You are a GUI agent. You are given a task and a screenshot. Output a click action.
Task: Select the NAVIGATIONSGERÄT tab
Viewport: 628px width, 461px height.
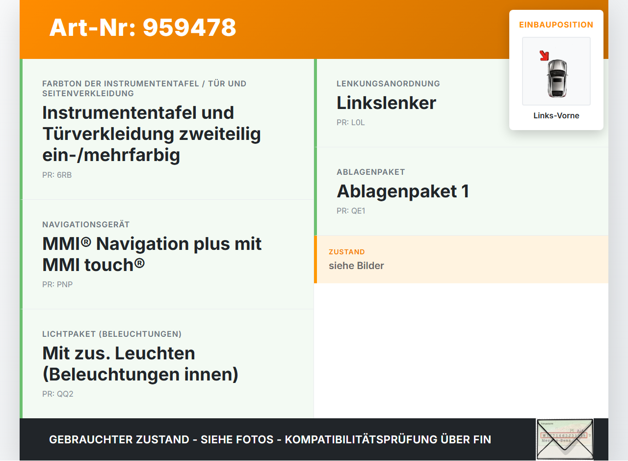(86, 224)
